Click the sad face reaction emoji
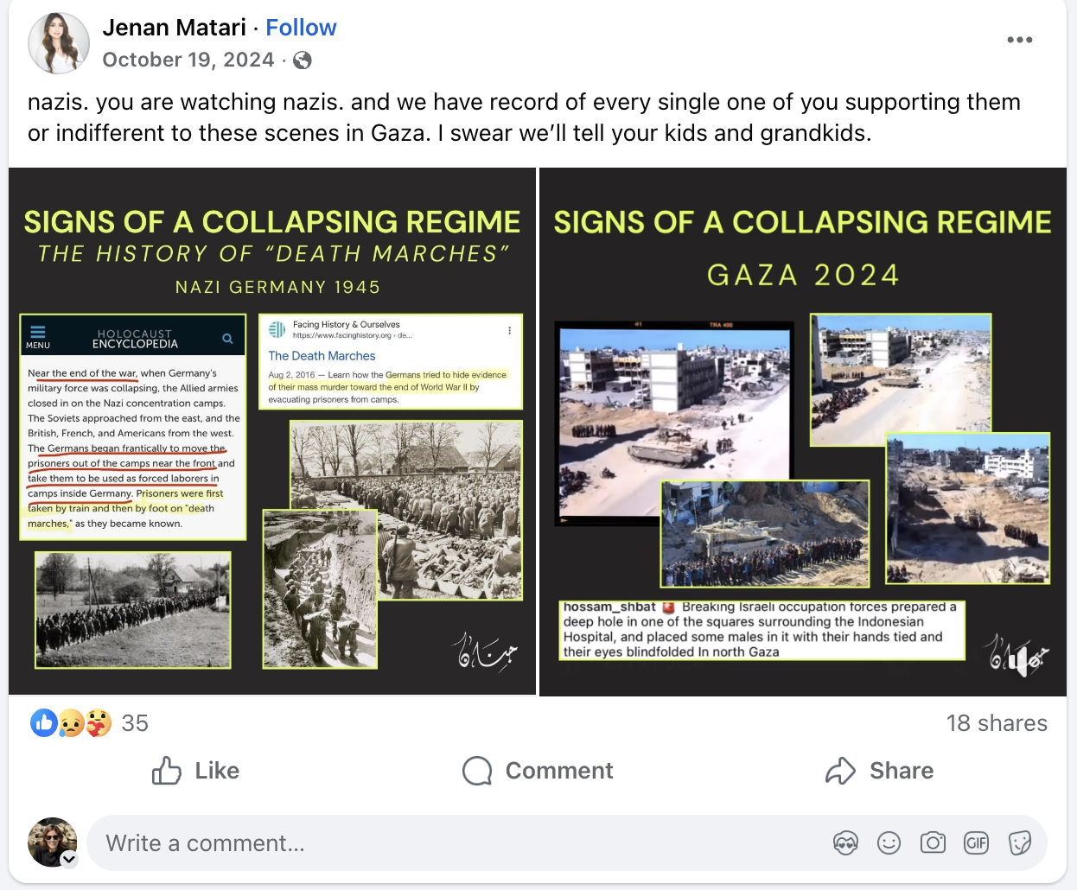 [x=71, y=723]
